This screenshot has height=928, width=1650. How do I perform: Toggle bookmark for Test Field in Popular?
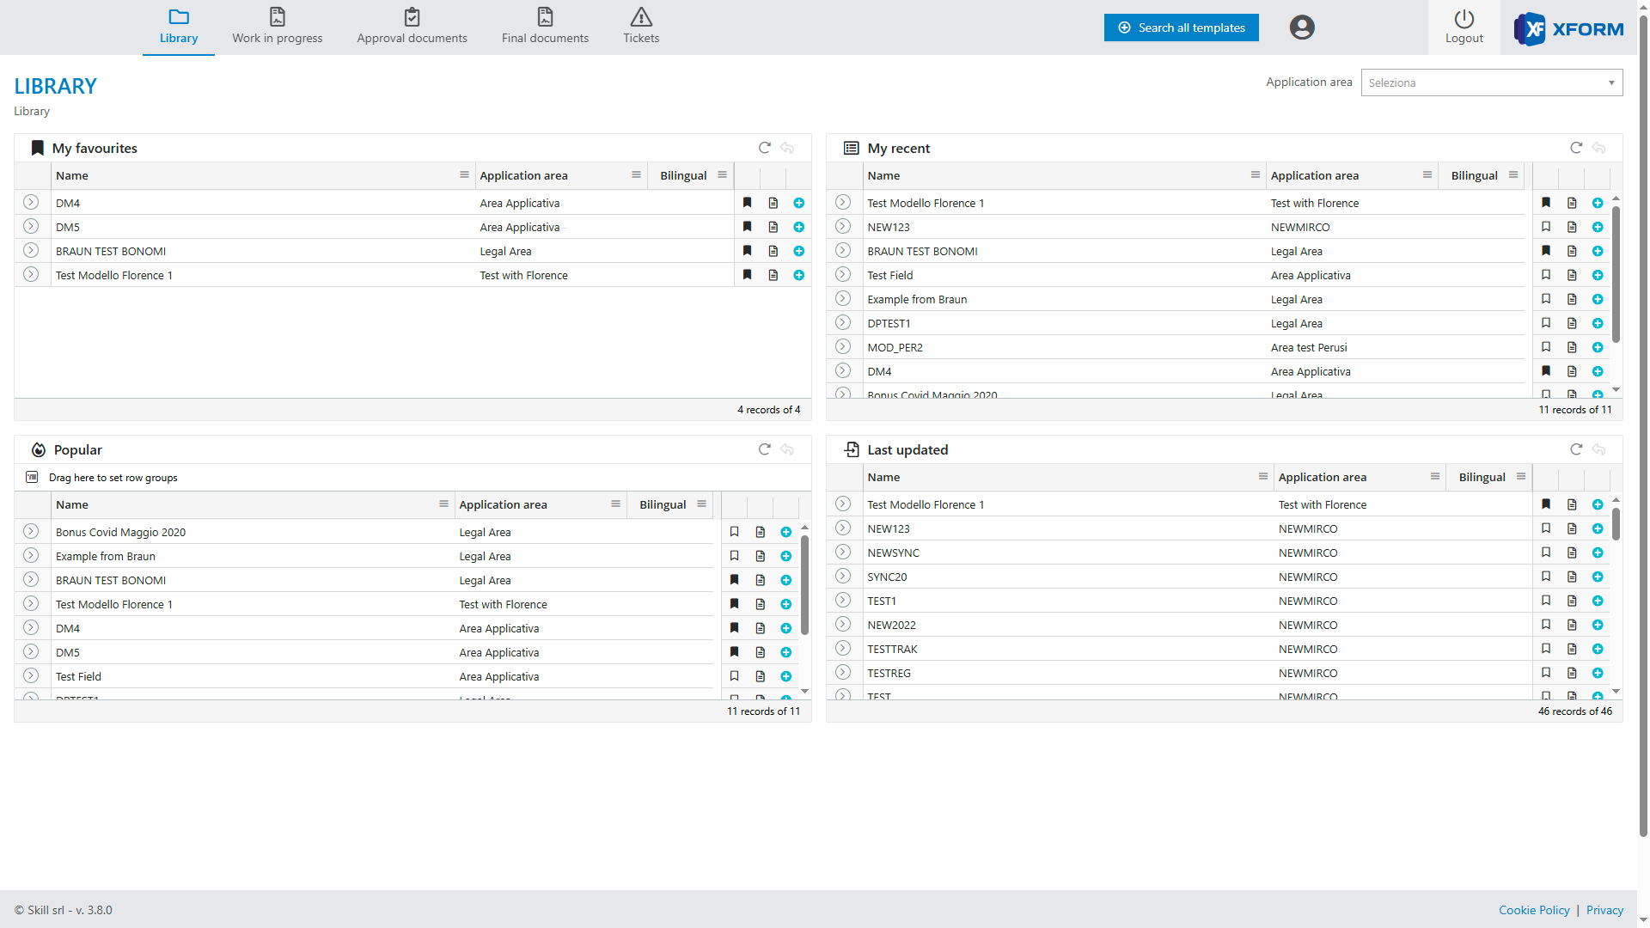point(735,676)
